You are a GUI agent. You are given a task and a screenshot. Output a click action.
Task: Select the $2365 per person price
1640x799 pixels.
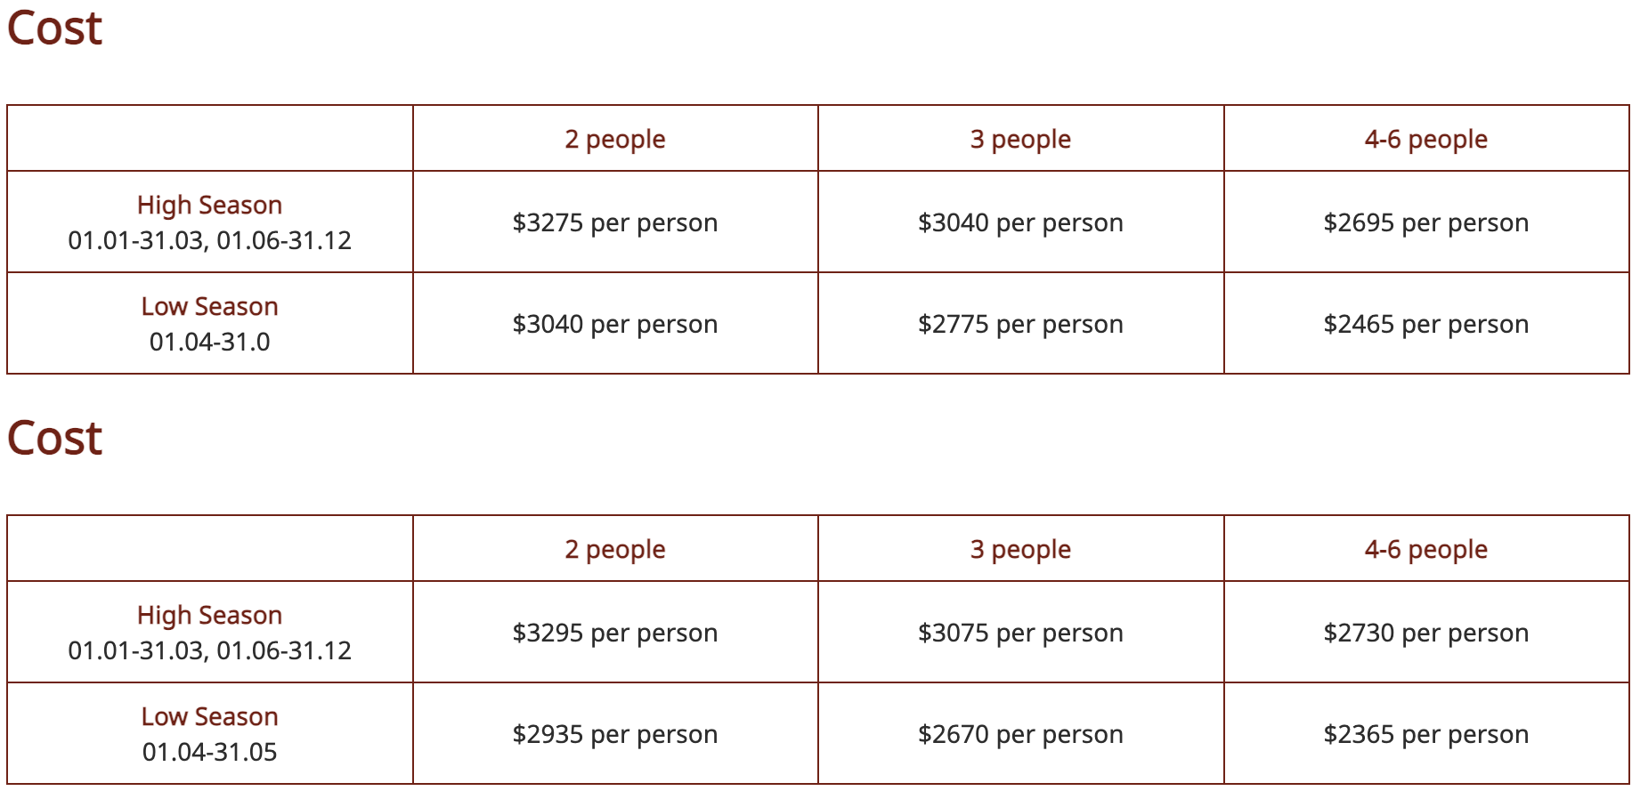(x=1425, y=734)
